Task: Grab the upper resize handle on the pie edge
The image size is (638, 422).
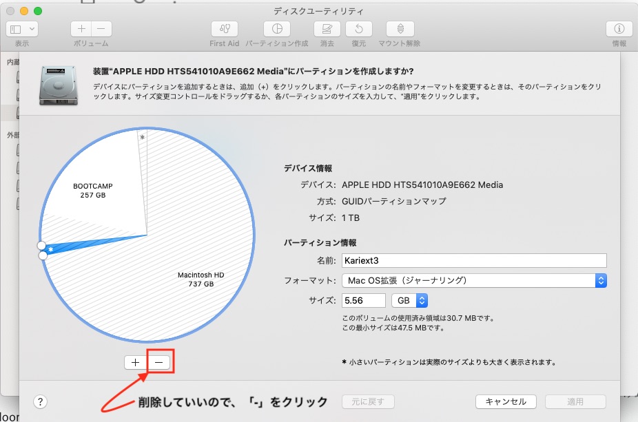Action: 41,246
